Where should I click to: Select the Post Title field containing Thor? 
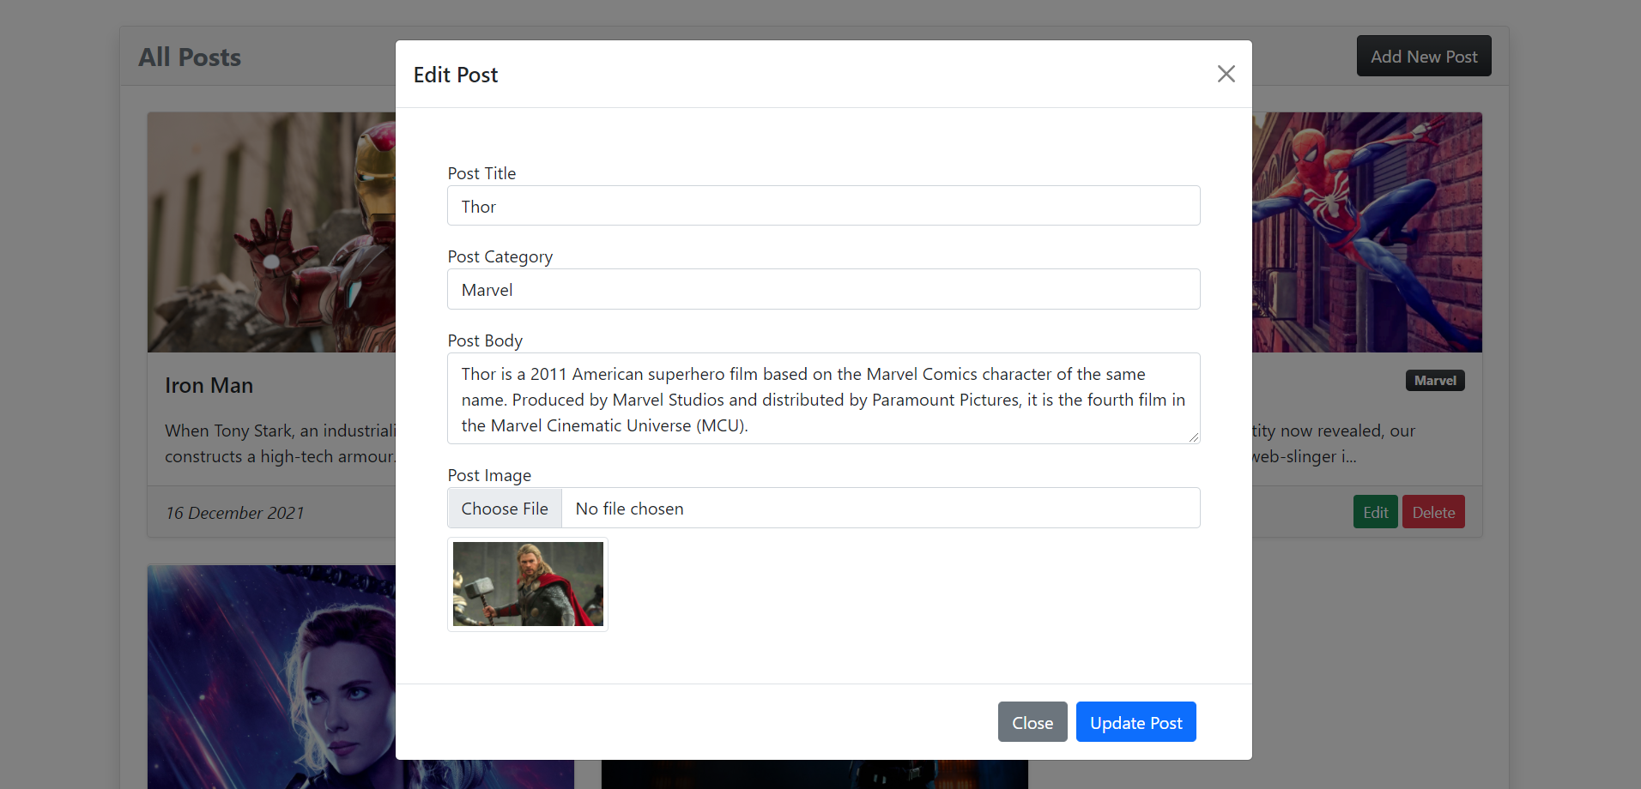coord(822,205)
